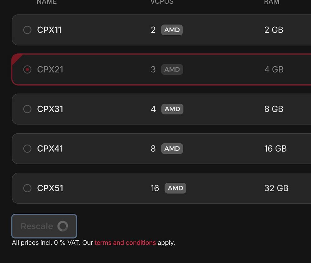Click the AMD badge on CPX31 row
The width and height of the screenshot is (311, 263).
pos(172,109)
